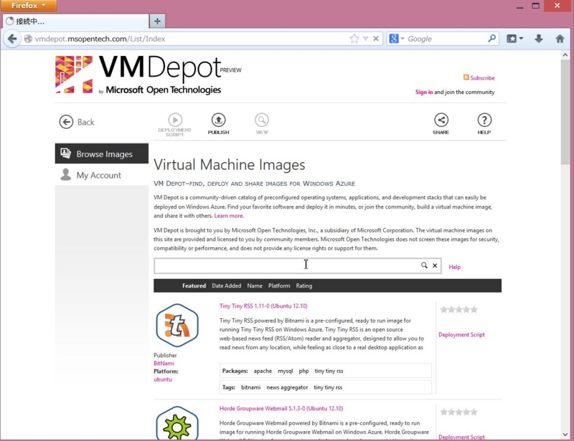Click the Back arrow button on page
574x441 pixels.
77,122
